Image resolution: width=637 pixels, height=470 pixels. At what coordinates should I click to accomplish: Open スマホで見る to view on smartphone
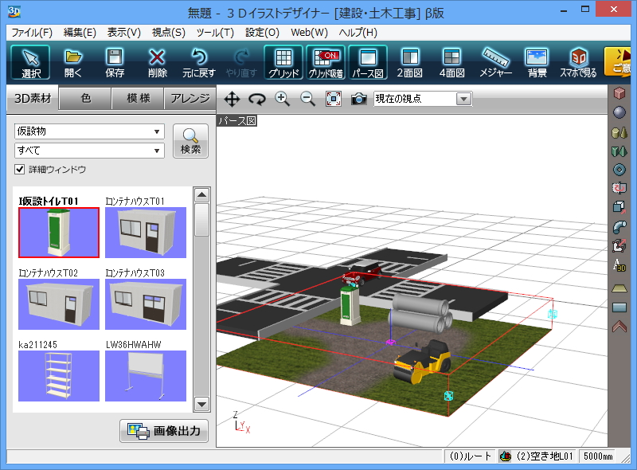coord(577,62)
